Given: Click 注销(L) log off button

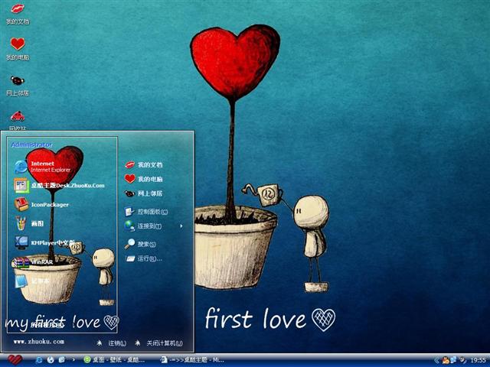Looking at the screenshot, I should [111, 343].
